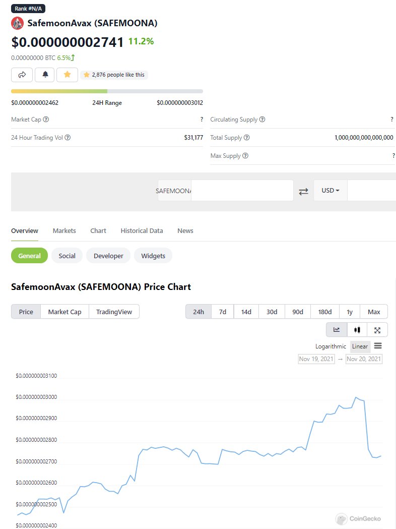
Task: Click the Max Supply help icon
Action: point(245,156)
